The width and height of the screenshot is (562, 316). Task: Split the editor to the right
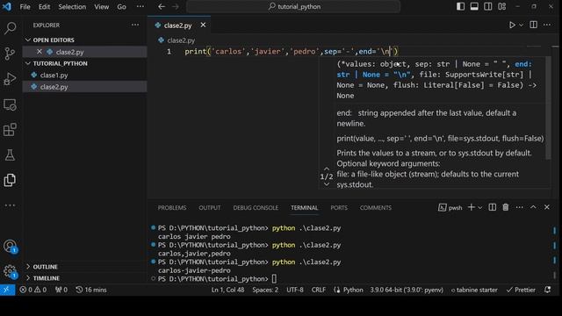(x=533, y=25)
